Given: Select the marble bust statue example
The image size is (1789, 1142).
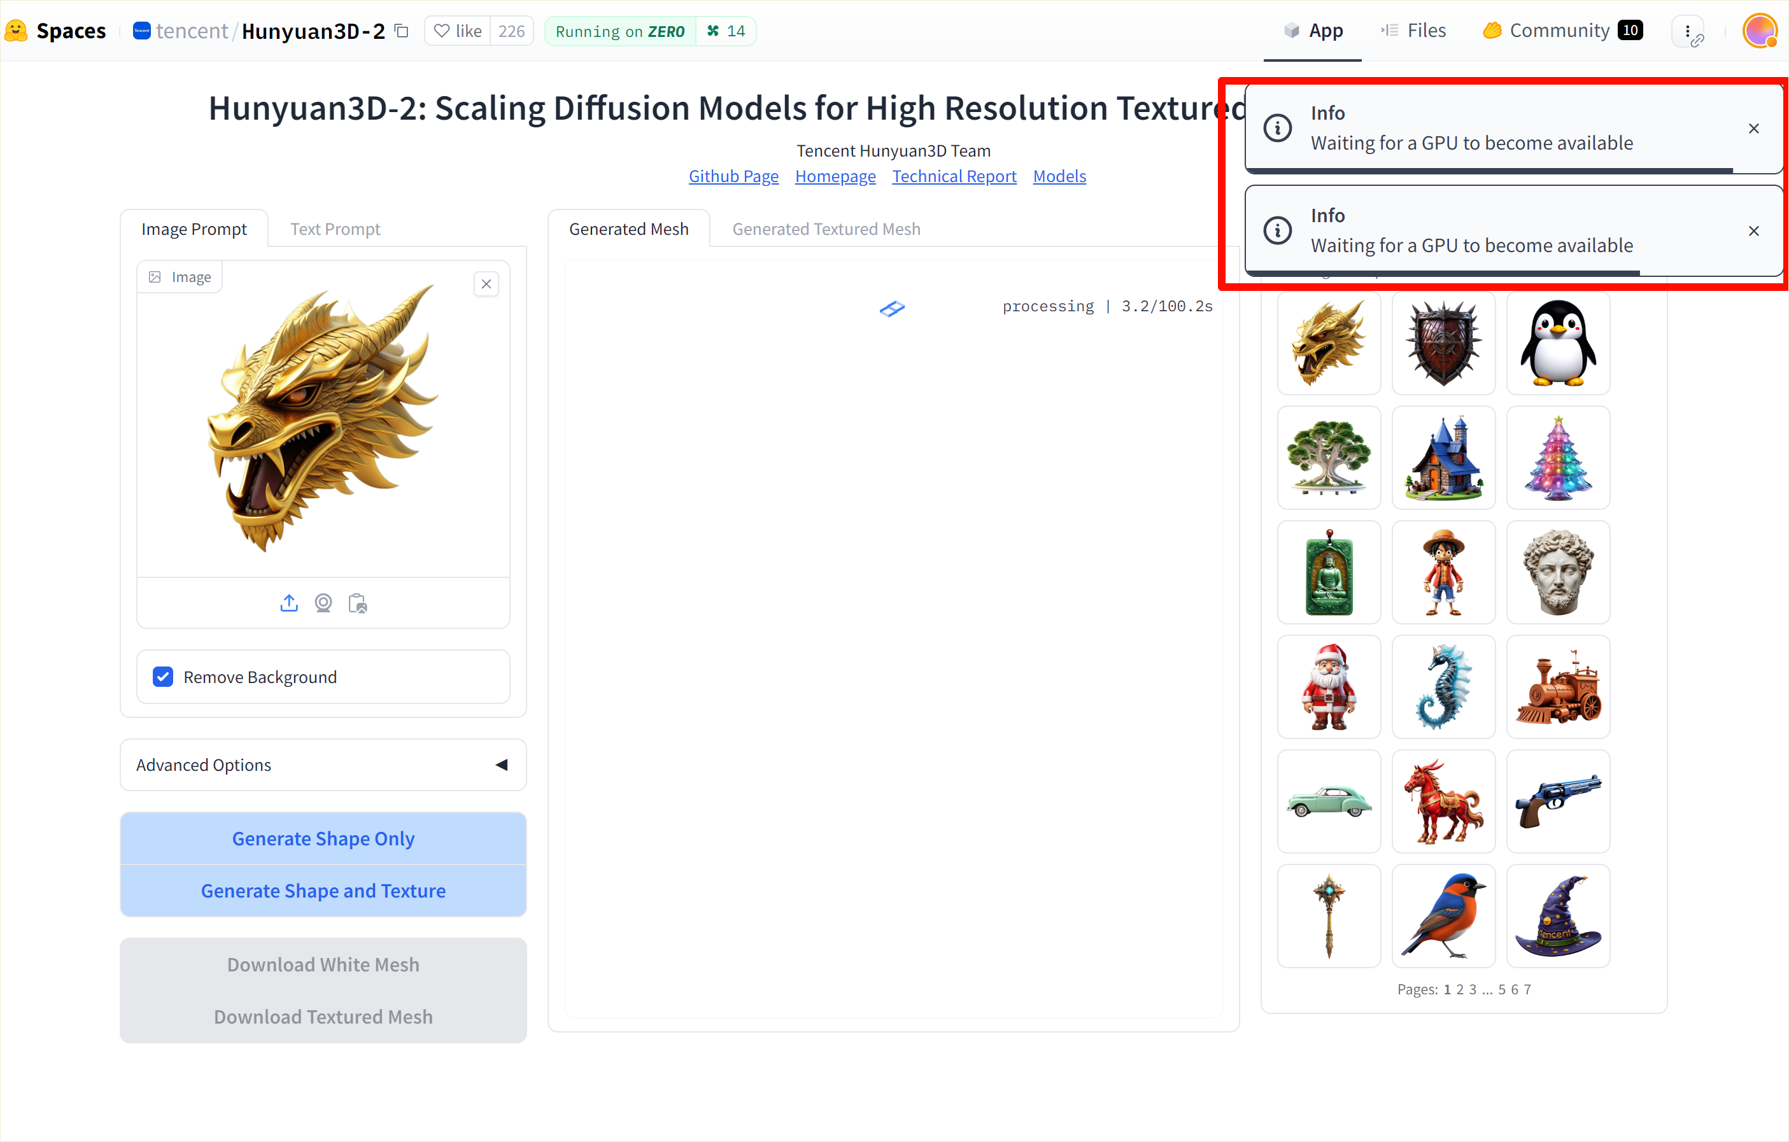Looking at the screenshot, I should point(1558,572).
